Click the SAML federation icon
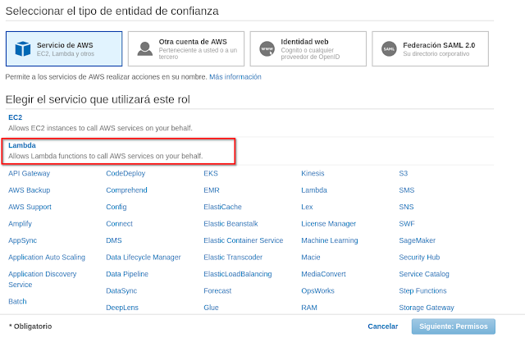The image size is (525, 338). click(389, 49)
